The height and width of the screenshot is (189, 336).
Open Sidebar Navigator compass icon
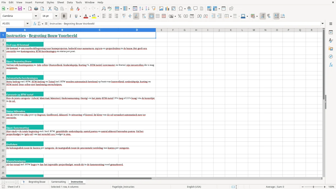[331, 57]
